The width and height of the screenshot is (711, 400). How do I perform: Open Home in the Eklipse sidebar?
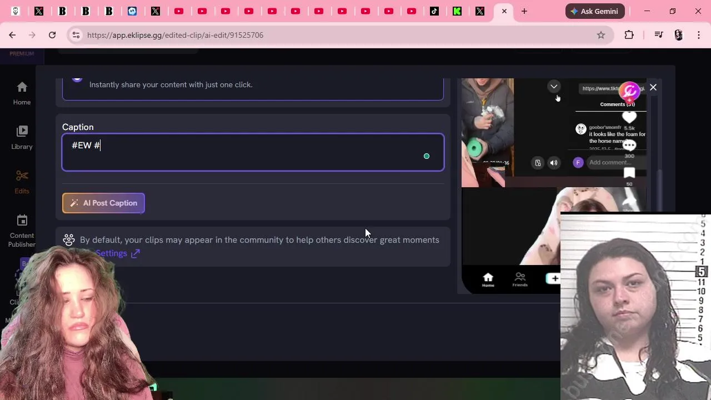coord(22,93)
